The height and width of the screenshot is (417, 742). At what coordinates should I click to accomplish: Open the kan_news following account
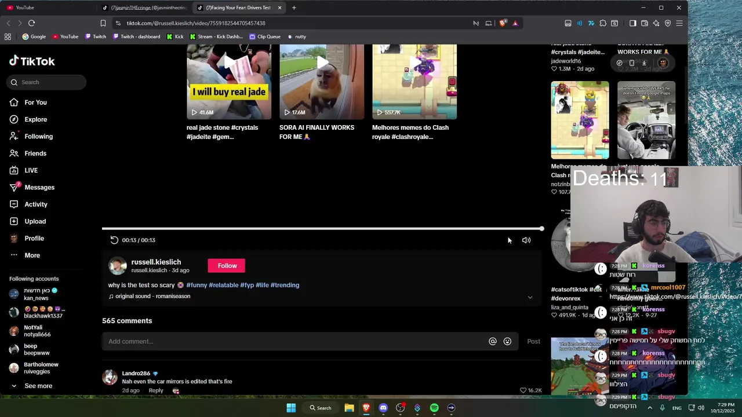point(36,294)
